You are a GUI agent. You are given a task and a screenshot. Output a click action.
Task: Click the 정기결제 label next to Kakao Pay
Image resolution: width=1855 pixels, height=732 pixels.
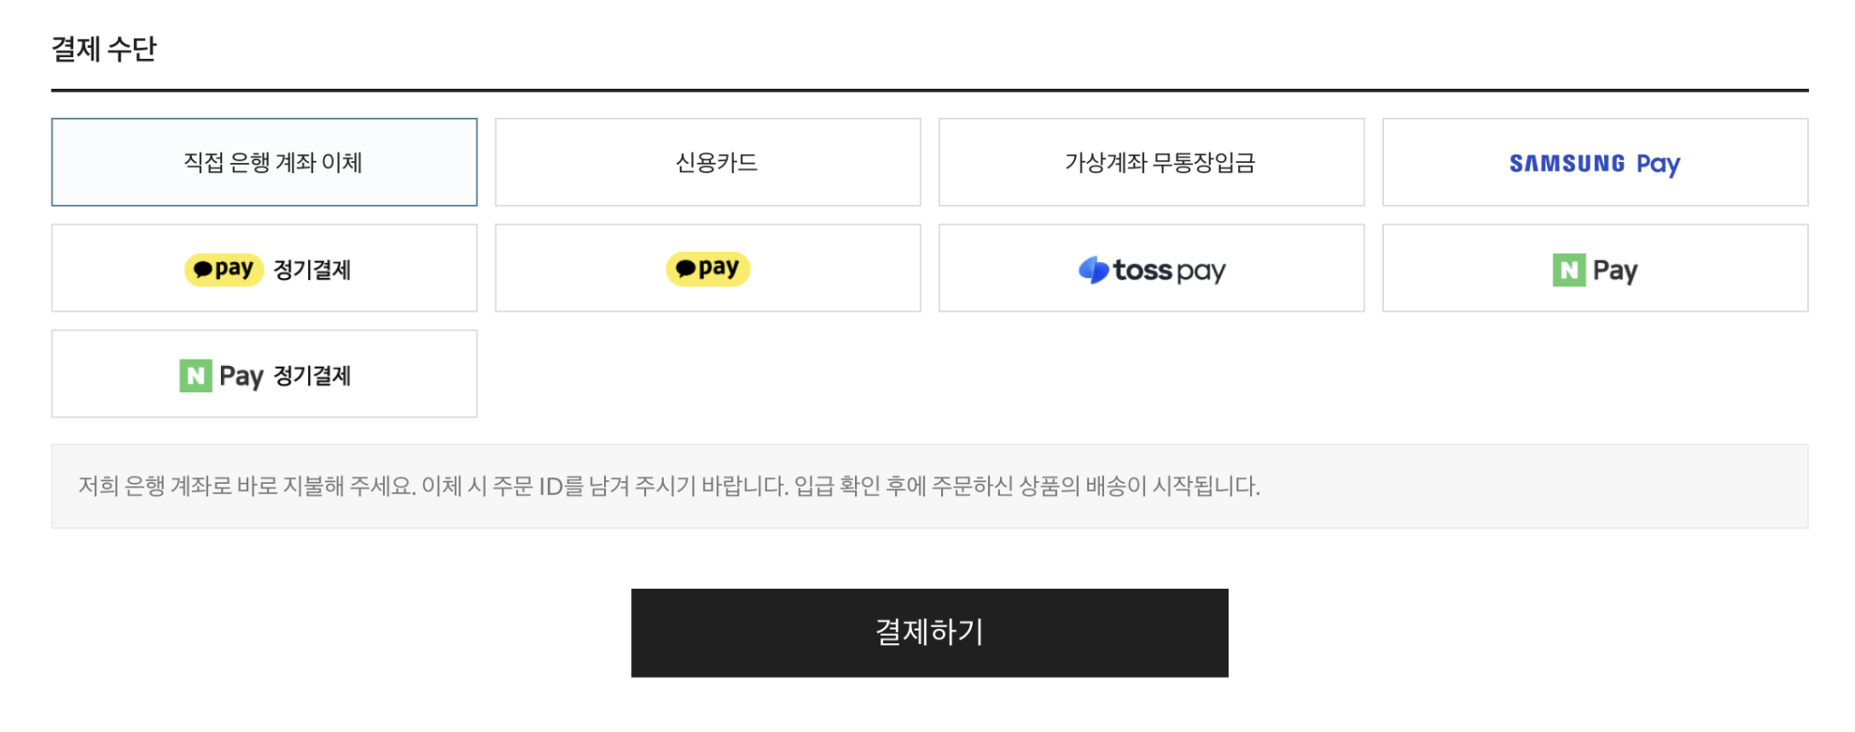coord(312,270)
